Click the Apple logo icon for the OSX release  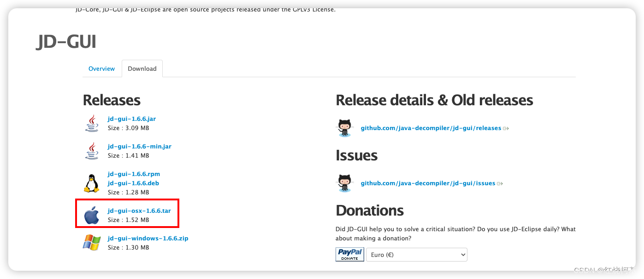point(92,215)
